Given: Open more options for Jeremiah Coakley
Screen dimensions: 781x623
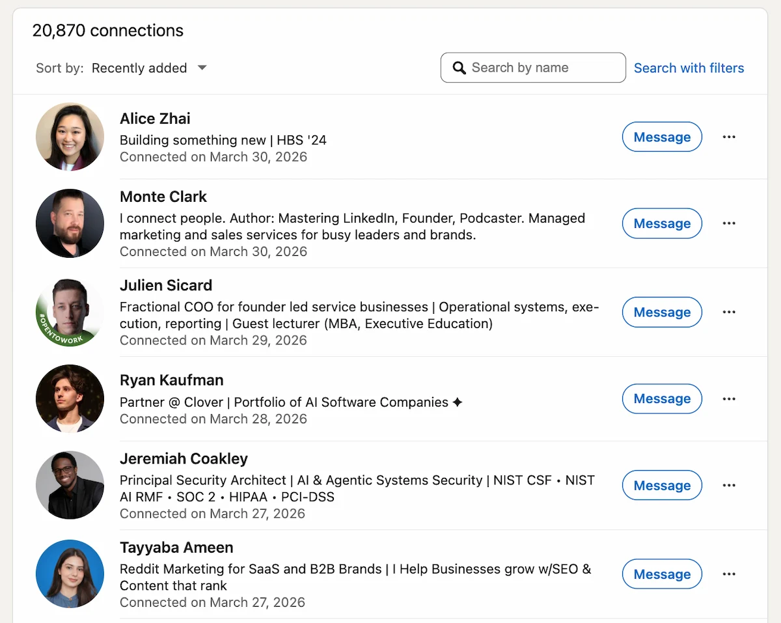Looking at the screenshot, I should click(x=729, y=485).
